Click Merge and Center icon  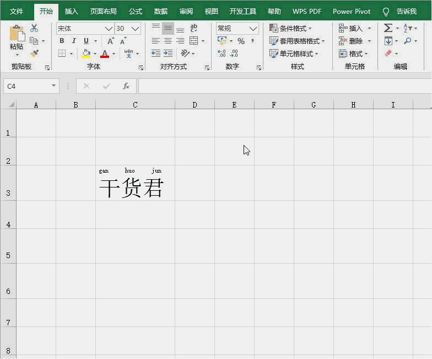(194, 41)
